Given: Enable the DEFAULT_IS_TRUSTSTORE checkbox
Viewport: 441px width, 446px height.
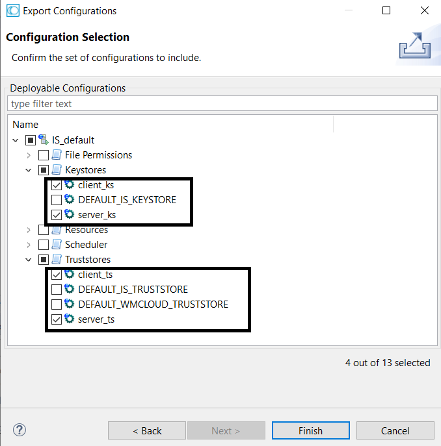Looking at the screenshot, I should tap(57, 290).
